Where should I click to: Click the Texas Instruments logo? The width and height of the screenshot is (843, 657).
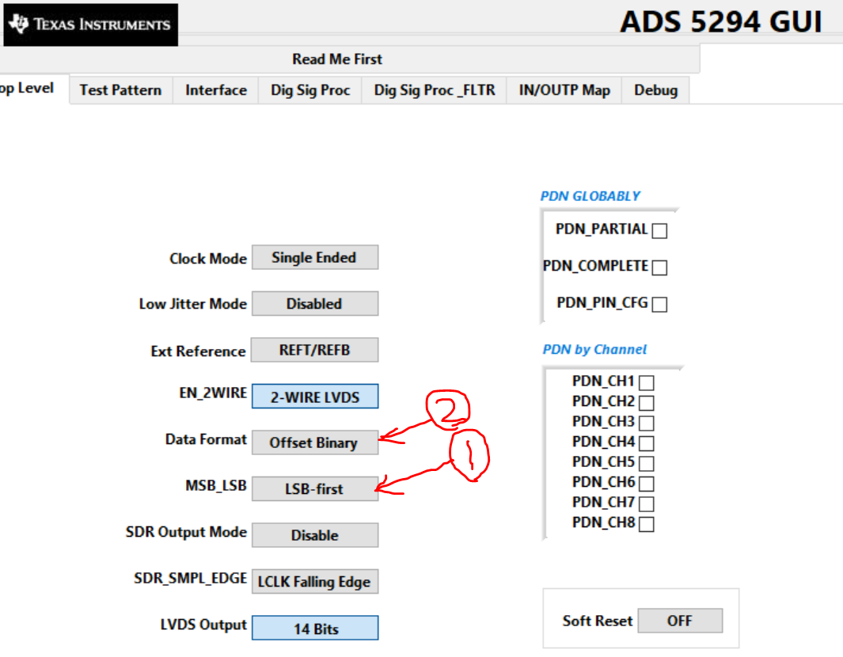[x=90, y=25]
